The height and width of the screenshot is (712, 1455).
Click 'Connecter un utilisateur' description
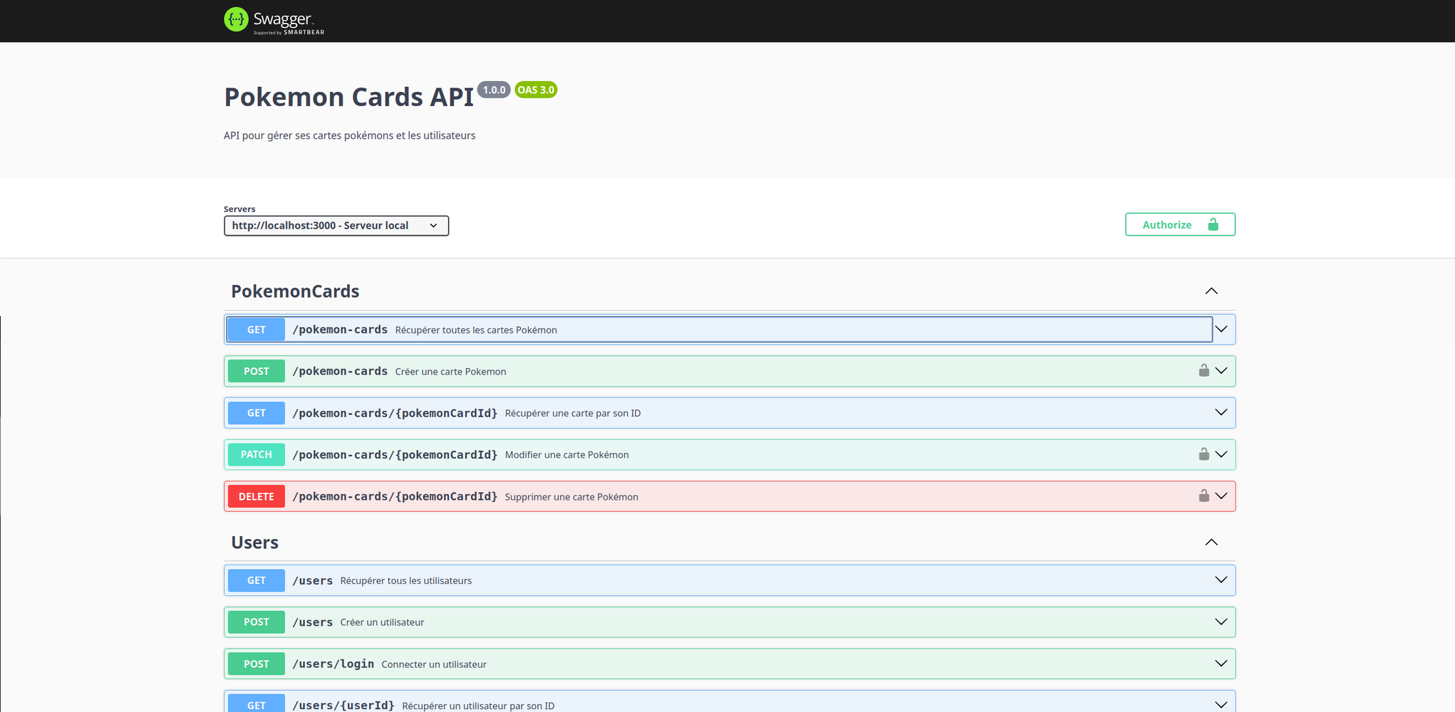[434, 664]
